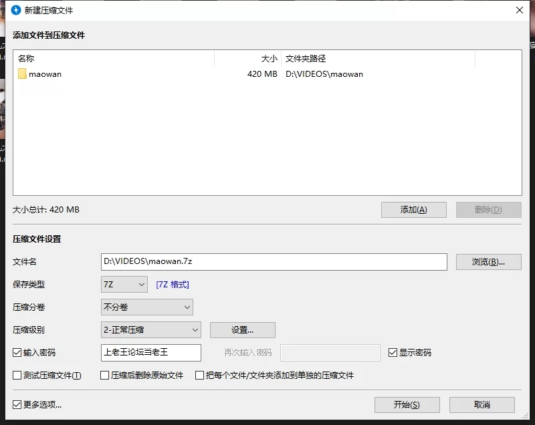Screen dimensions: 535x425
Task: Click the 浏览(B)... button
Action: coord(489,262)
